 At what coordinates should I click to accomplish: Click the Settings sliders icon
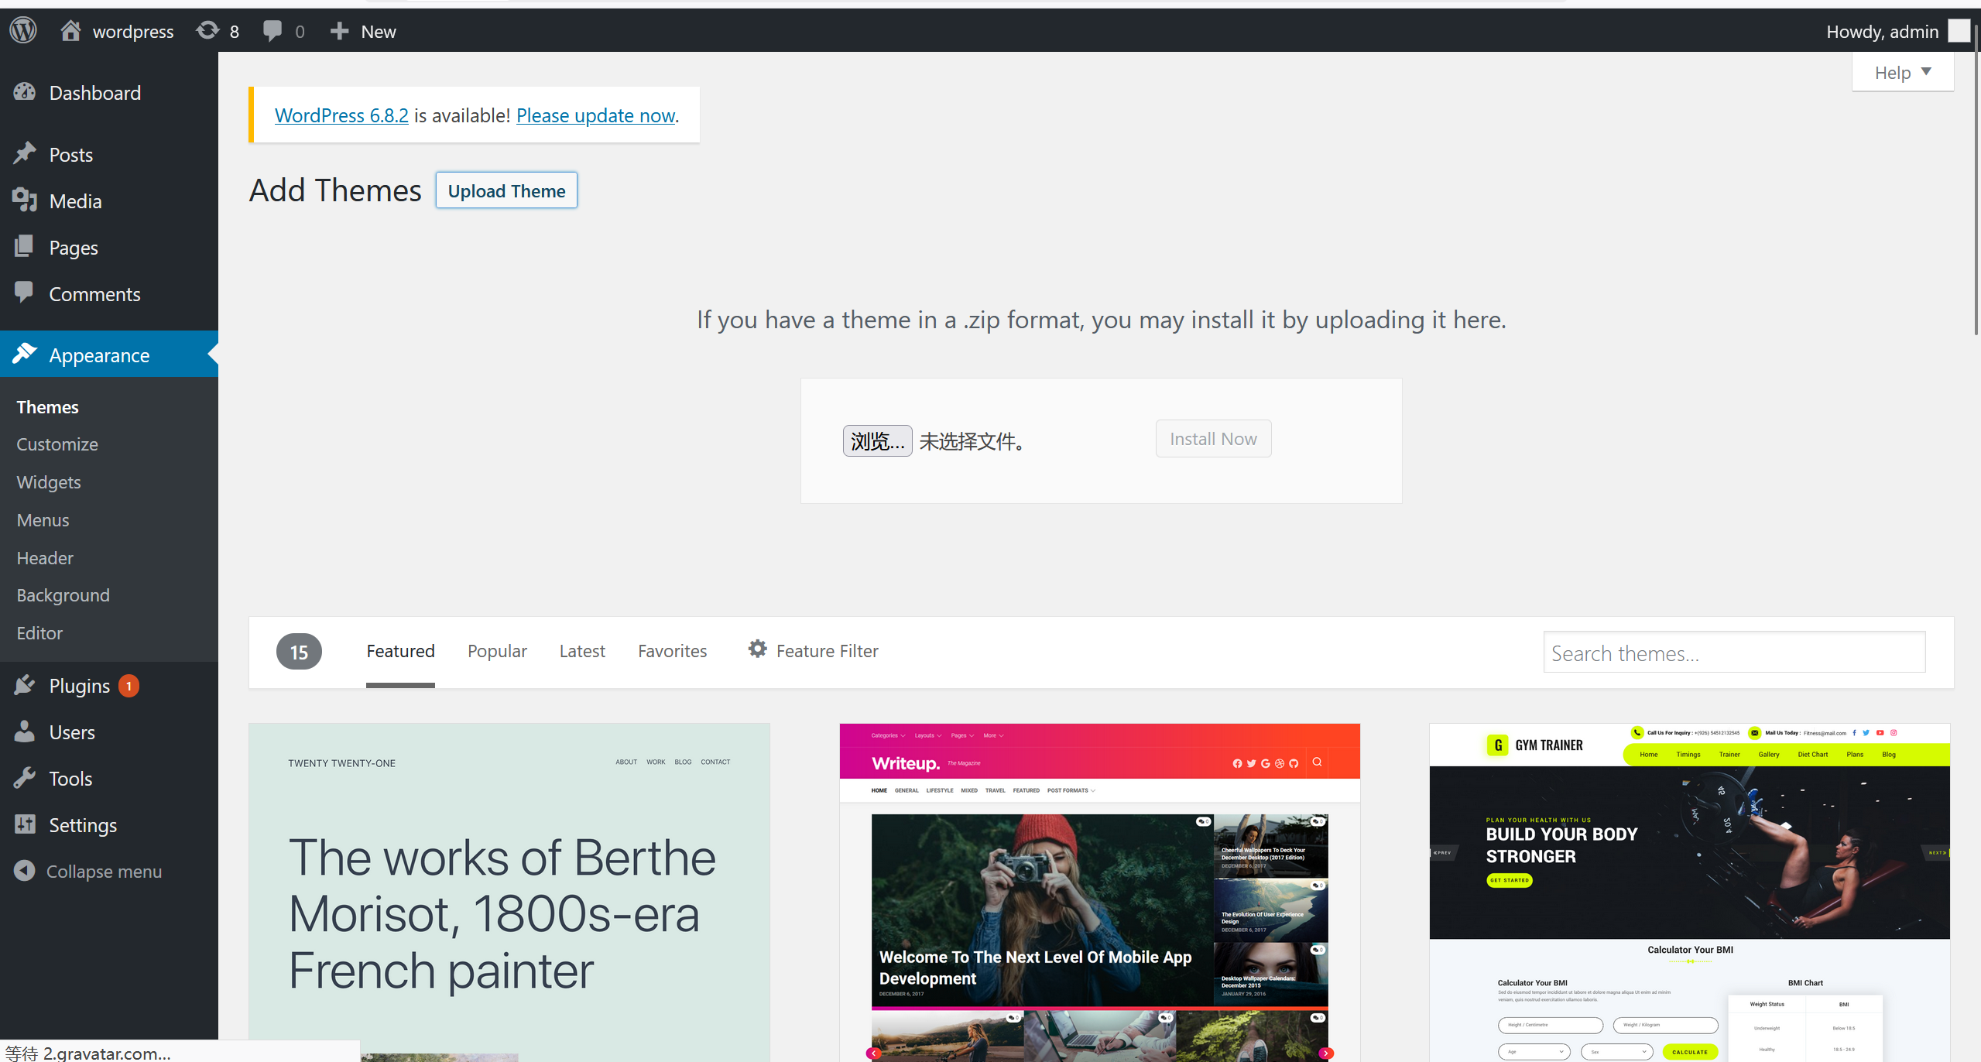click(25, 824)
